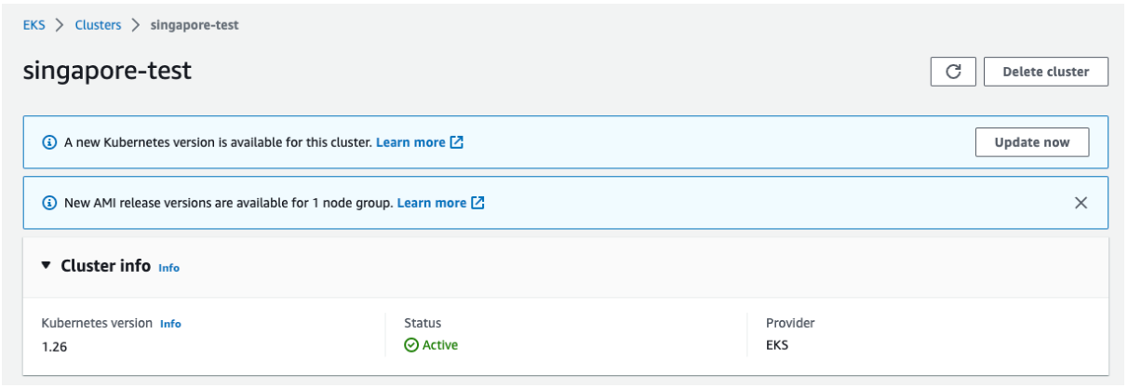Navigate to Clusters breadcrumb
Screen dimensions: 1128x388
(x=99, y=25)
